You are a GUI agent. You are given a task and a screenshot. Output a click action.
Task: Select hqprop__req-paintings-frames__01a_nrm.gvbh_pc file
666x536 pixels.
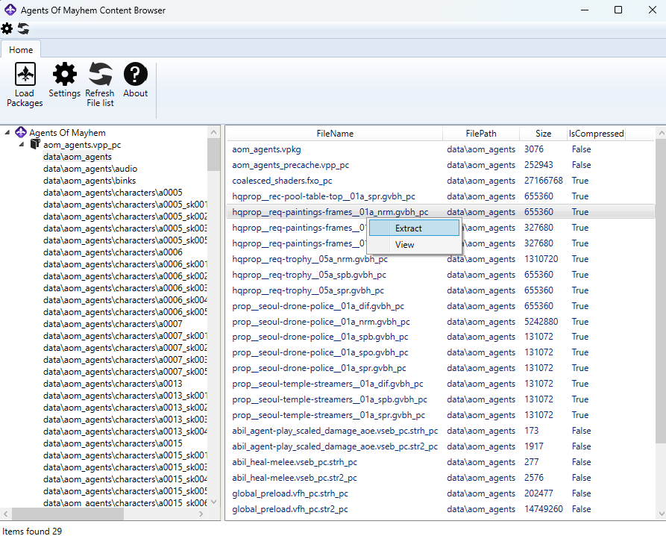click(x=441, y=212)
